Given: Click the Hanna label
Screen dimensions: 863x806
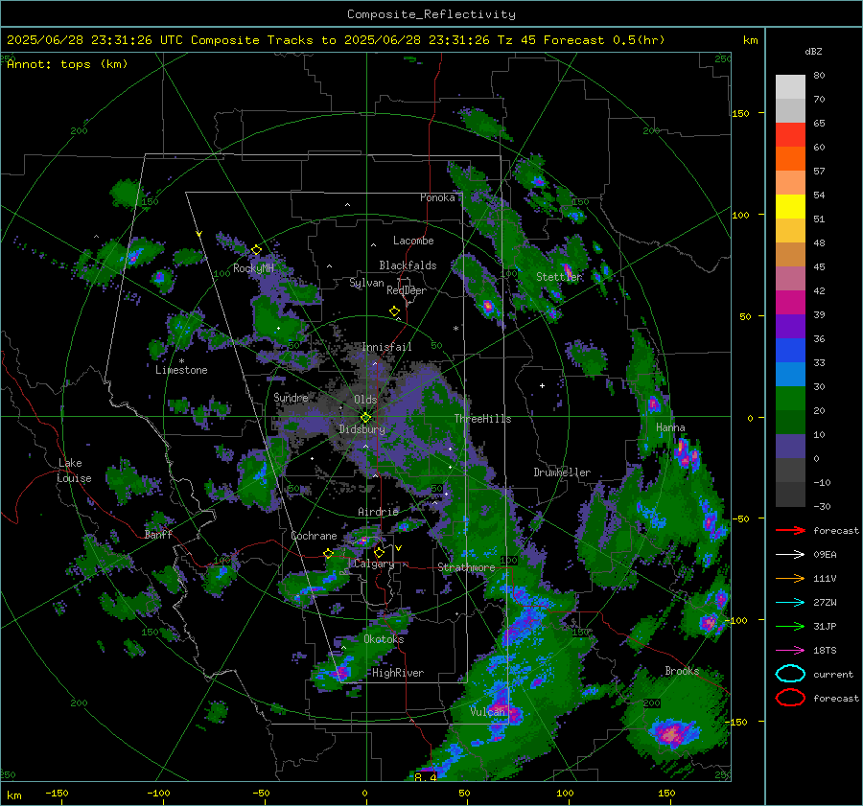Looking at the screenshot, I should tap(670, 427).
